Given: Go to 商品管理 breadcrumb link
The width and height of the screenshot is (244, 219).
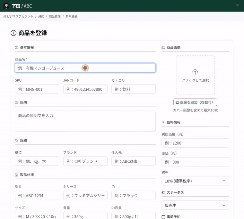Looking at the screenshot, I should pyautogui.click(x=55, y=16).
